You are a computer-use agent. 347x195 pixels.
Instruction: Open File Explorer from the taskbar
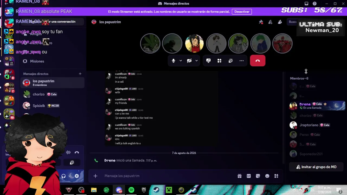[x=94, y=190]
